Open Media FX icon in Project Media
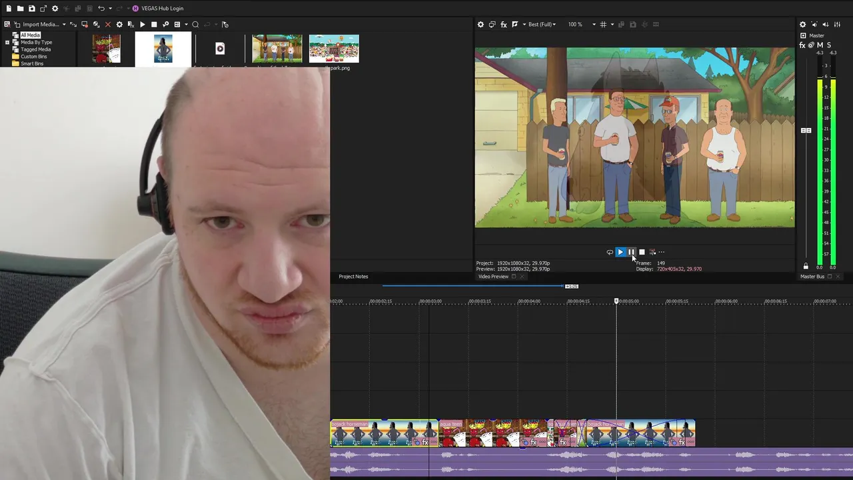 pos(131,25)
